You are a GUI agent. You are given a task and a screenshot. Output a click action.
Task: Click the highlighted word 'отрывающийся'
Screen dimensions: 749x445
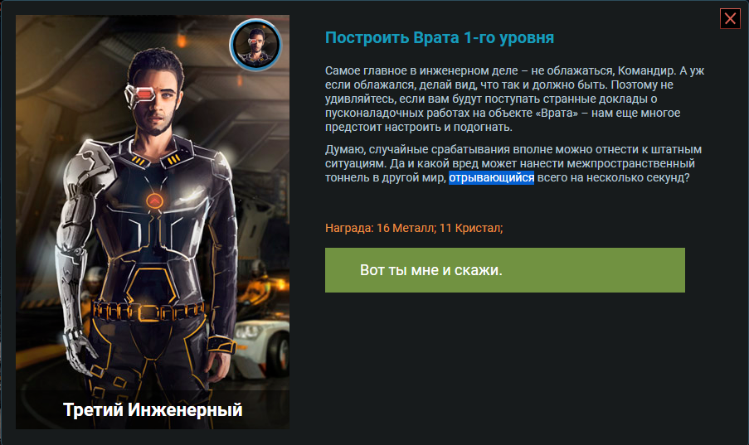[491, 177]
